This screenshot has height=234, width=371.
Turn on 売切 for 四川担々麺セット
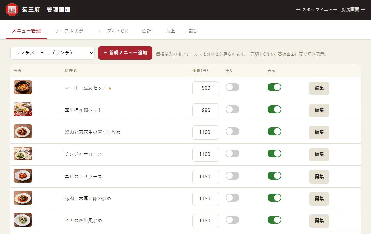[x=232, y=109]
